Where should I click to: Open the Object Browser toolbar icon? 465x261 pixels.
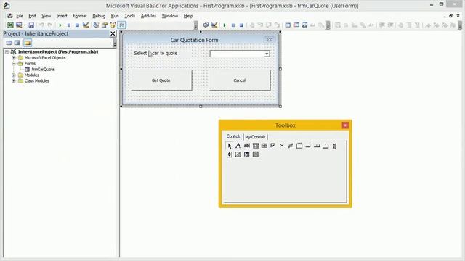pos(113,25)
